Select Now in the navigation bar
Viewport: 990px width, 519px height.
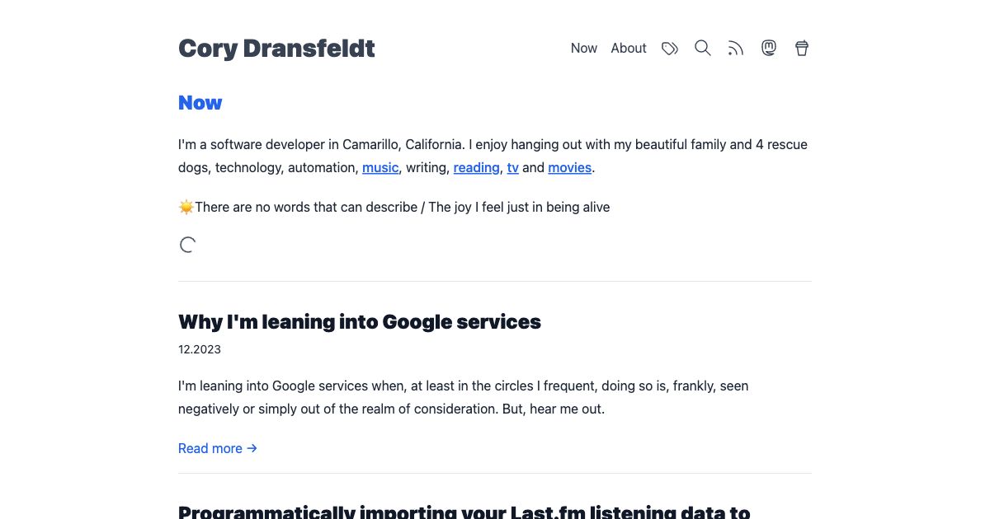(x=583, y=48)
